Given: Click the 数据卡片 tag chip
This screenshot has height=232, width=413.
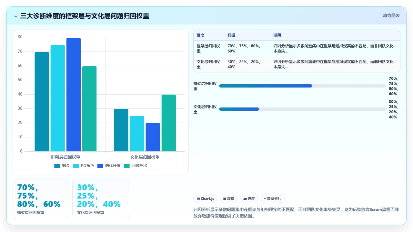Looking at the screenshot, I should click(x=273, y=199).
